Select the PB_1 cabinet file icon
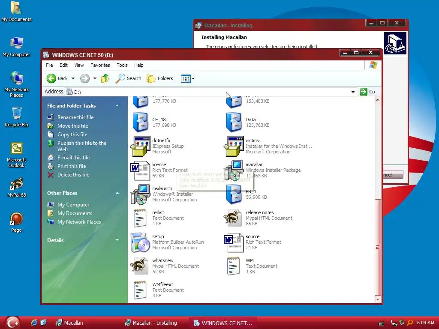This screenshot has width=439, height=329. (234, 194)
